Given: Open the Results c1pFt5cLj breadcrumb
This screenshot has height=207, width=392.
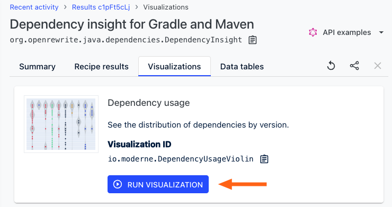Looking at the screenshot, I should (x=101, y=7).
